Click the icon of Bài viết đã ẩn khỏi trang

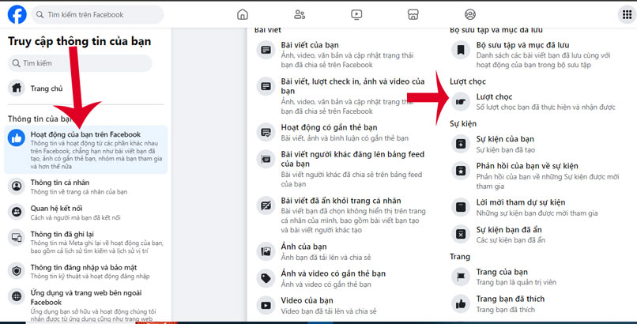pyautogui.click(x=266, y=205)
